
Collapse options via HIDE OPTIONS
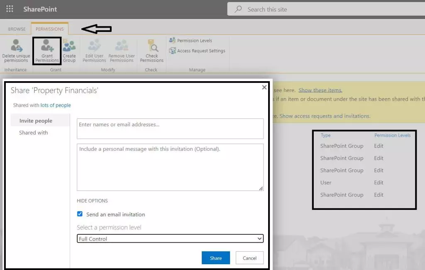(x=92, y=201)
